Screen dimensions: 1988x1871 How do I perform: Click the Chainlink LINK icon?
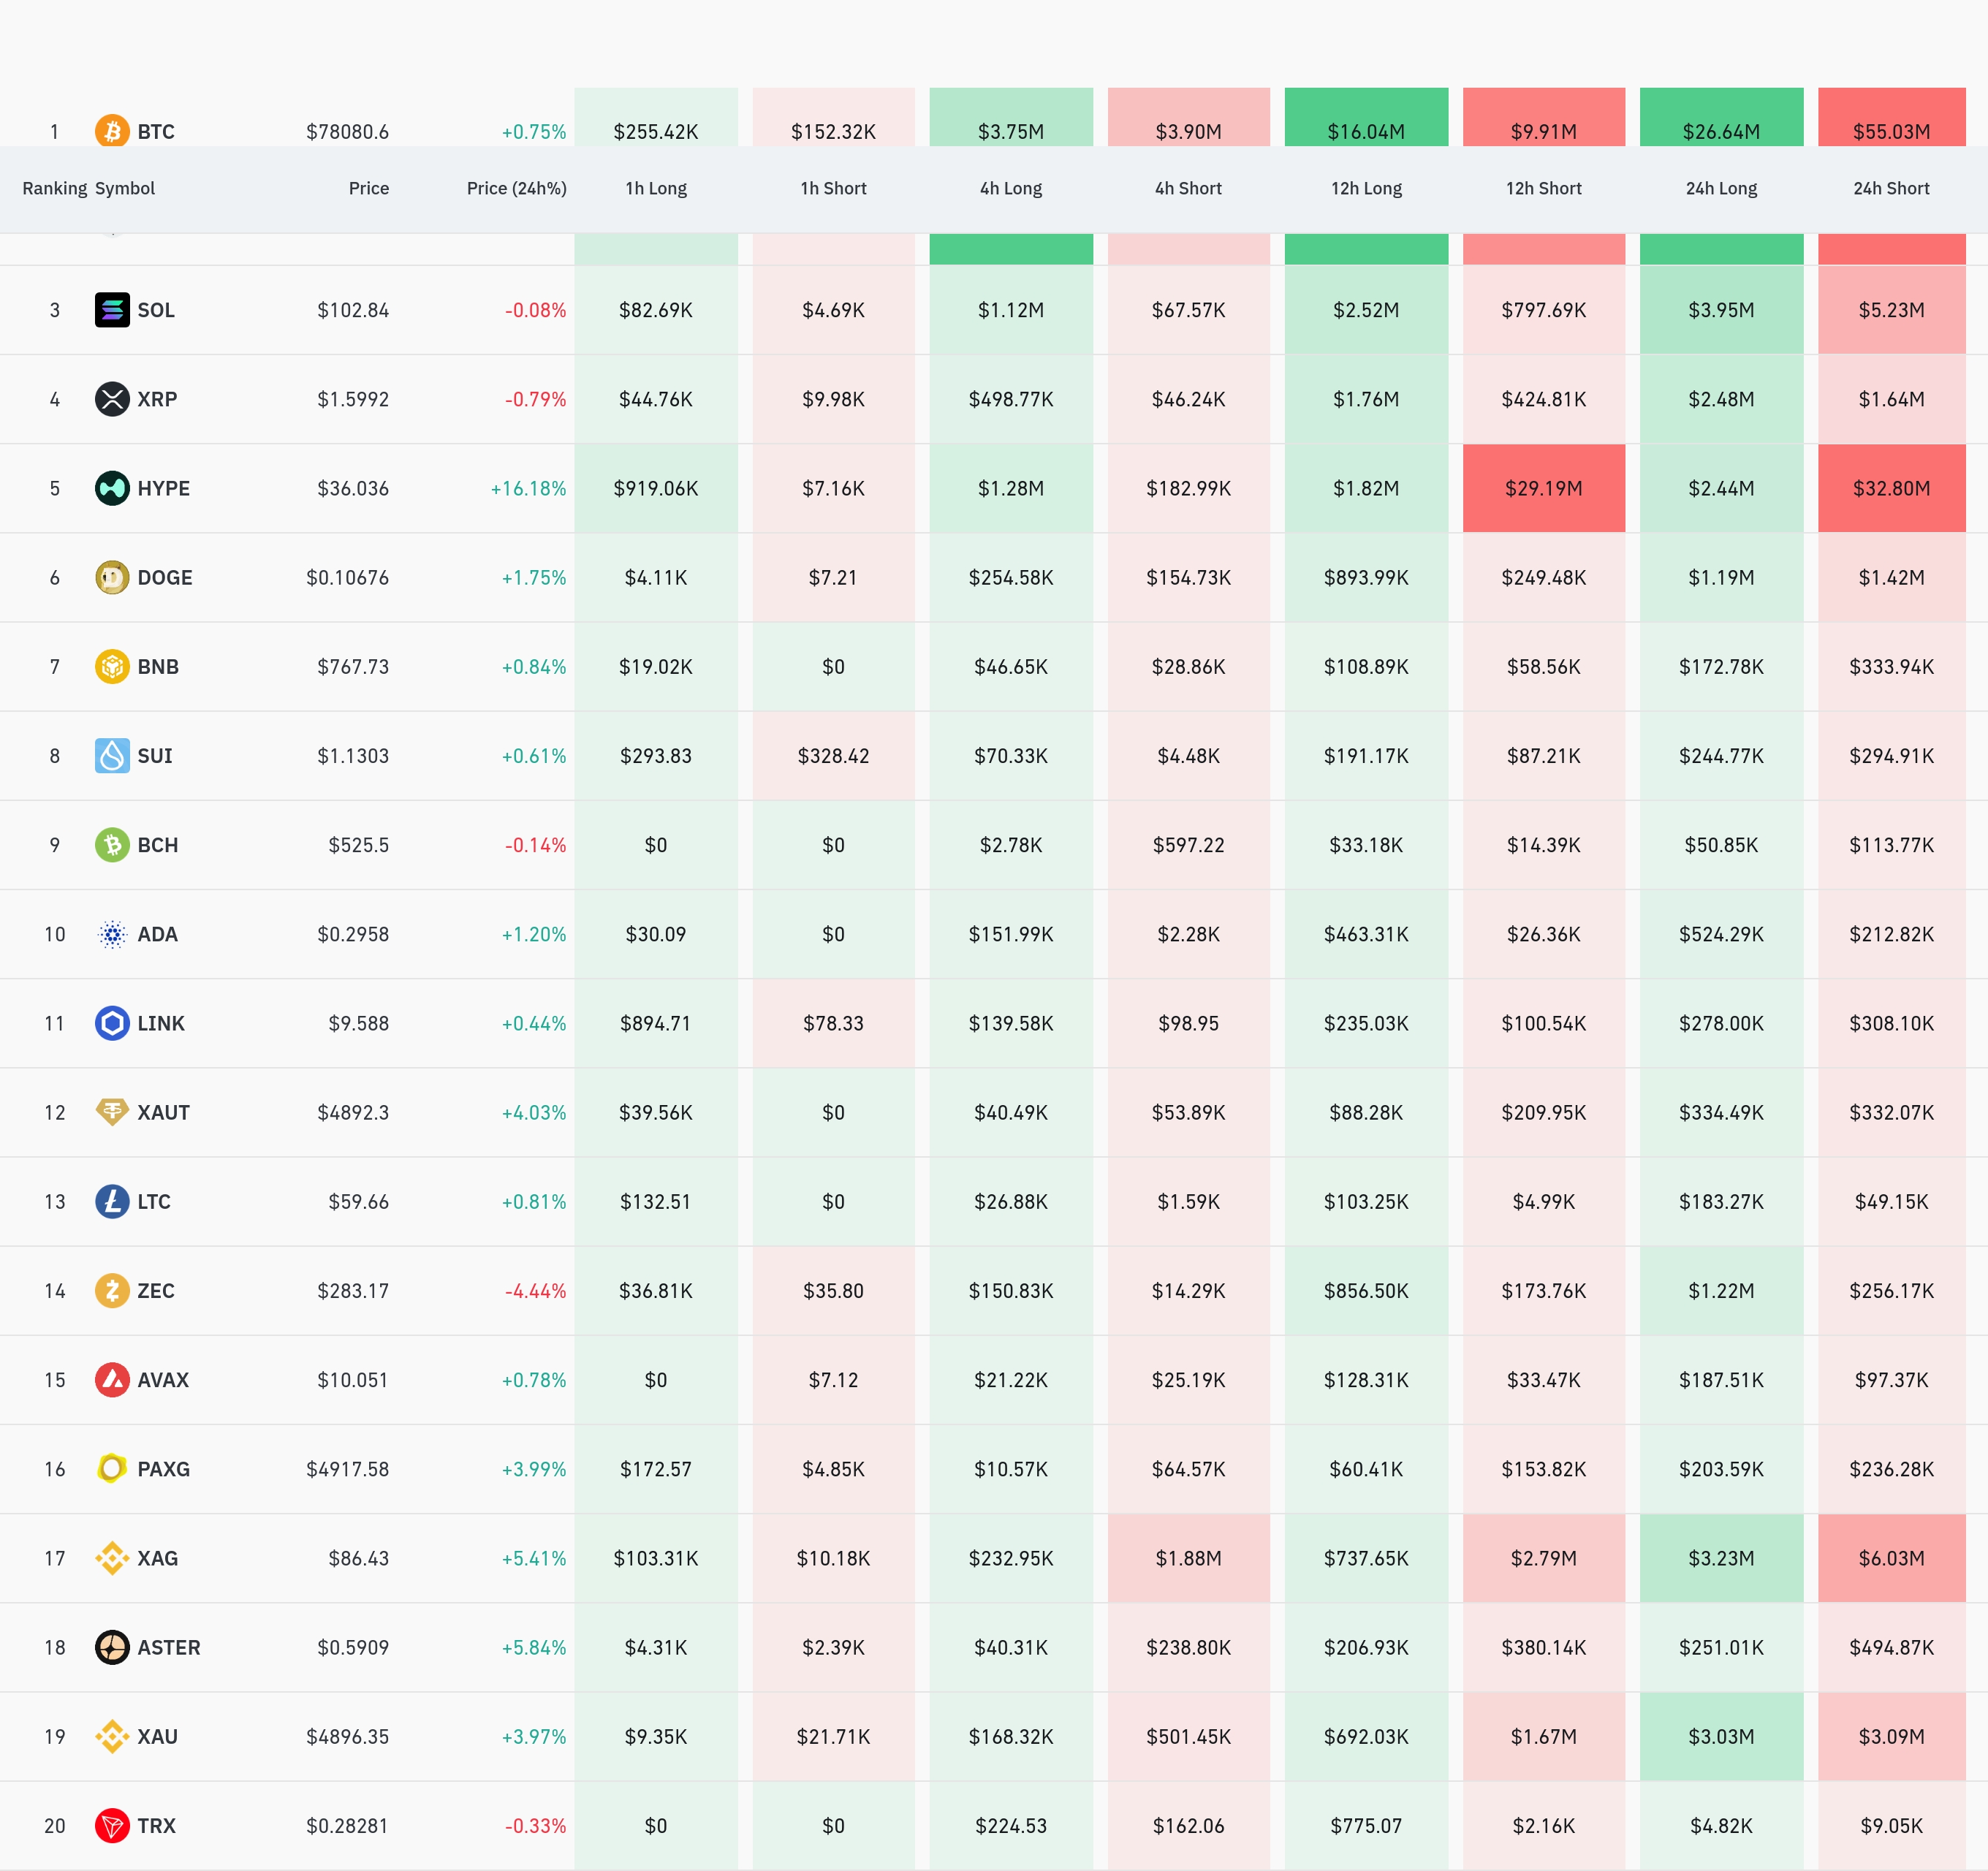tap(112, 1023)
